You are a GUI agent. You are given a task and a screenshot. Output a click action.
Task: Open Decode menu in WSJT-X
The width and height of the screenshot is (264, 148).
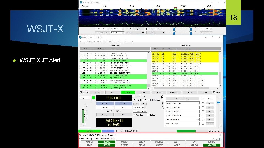point(112,41)
